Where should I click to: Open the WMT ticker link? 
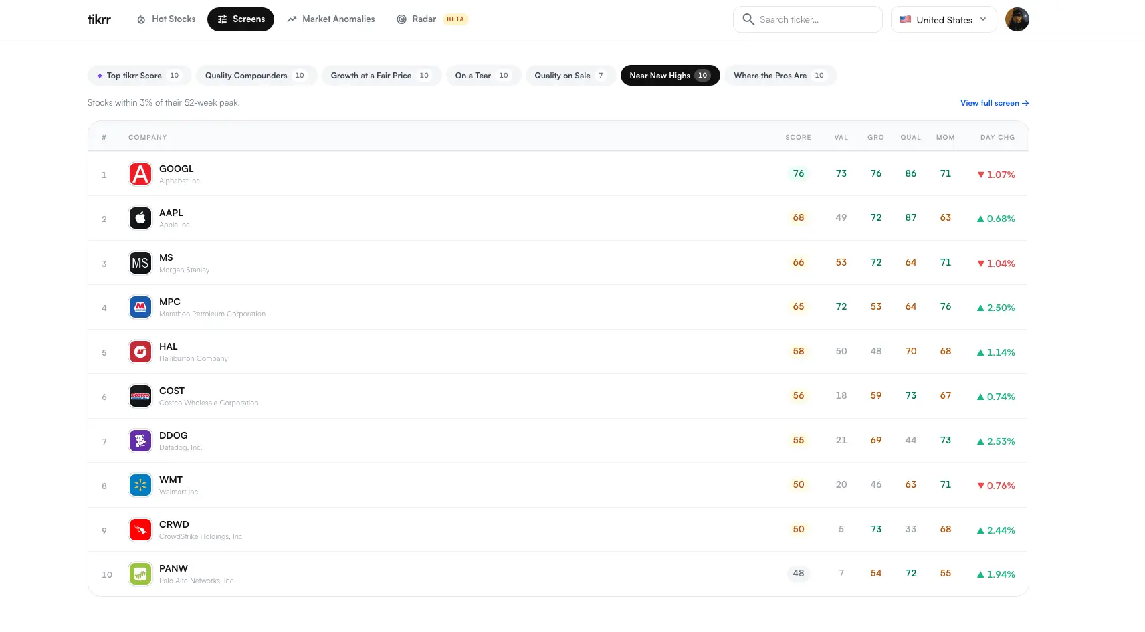coord(171,480)
